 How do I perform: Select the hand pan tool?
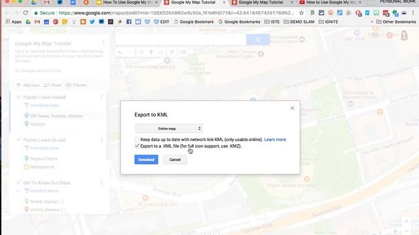[141, 52]
